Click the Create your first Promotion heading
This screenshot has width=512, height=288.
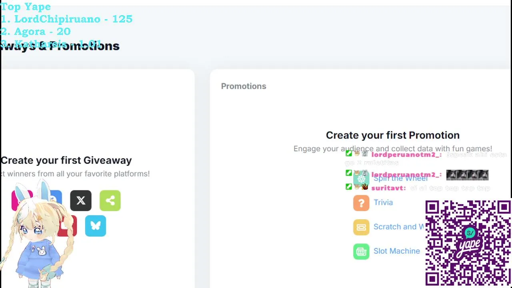pyautogui.click(x=392, y=135)
